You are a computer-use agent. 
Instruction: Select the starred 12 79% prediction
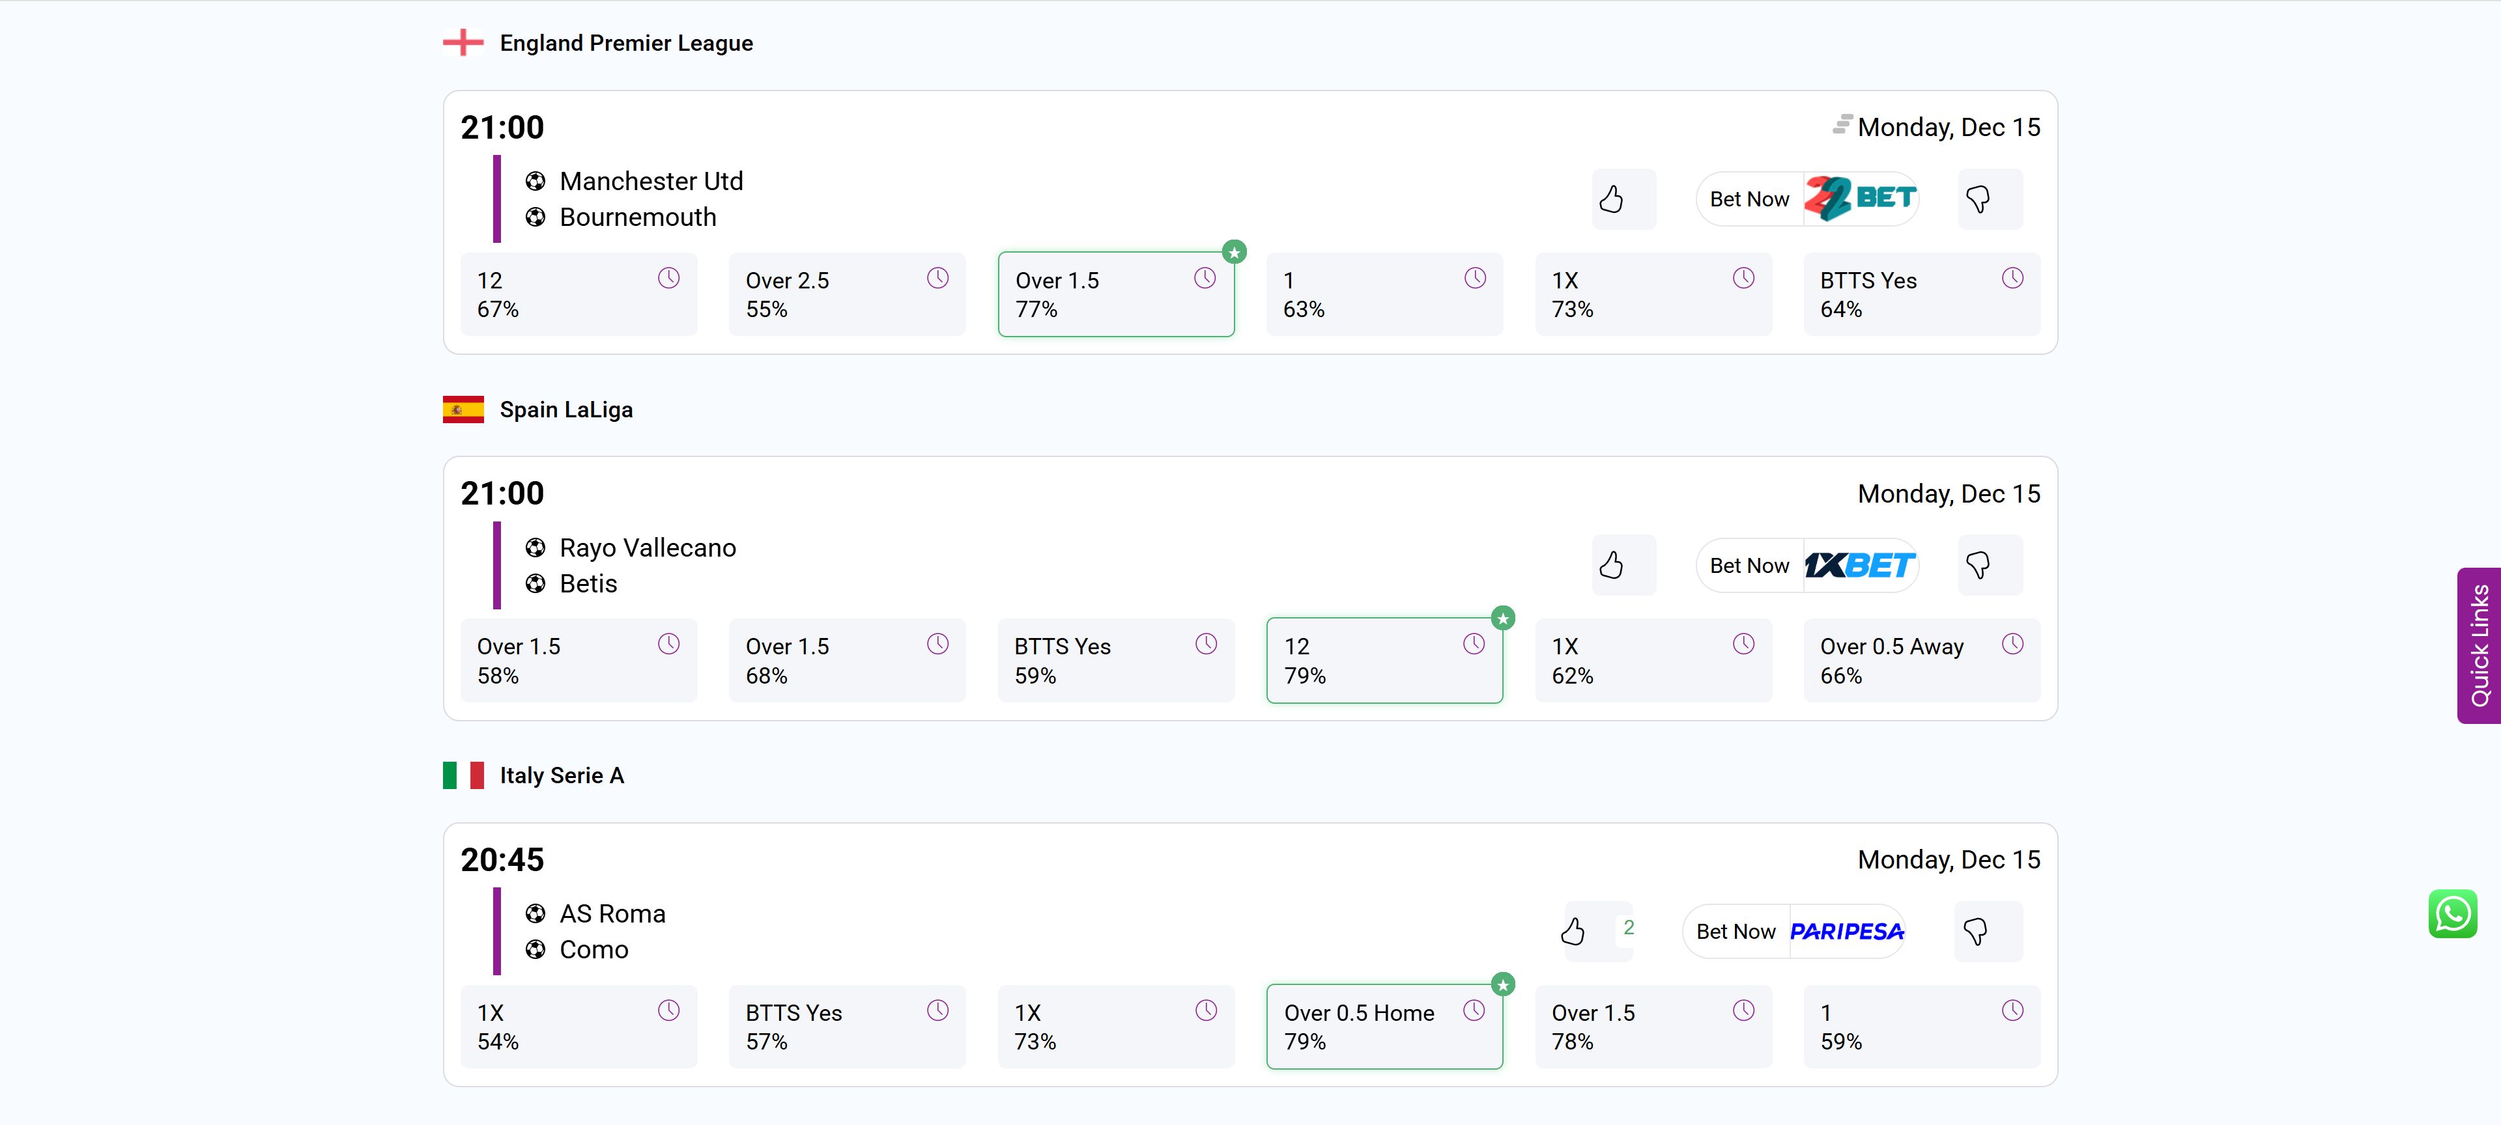(1384, 660)
